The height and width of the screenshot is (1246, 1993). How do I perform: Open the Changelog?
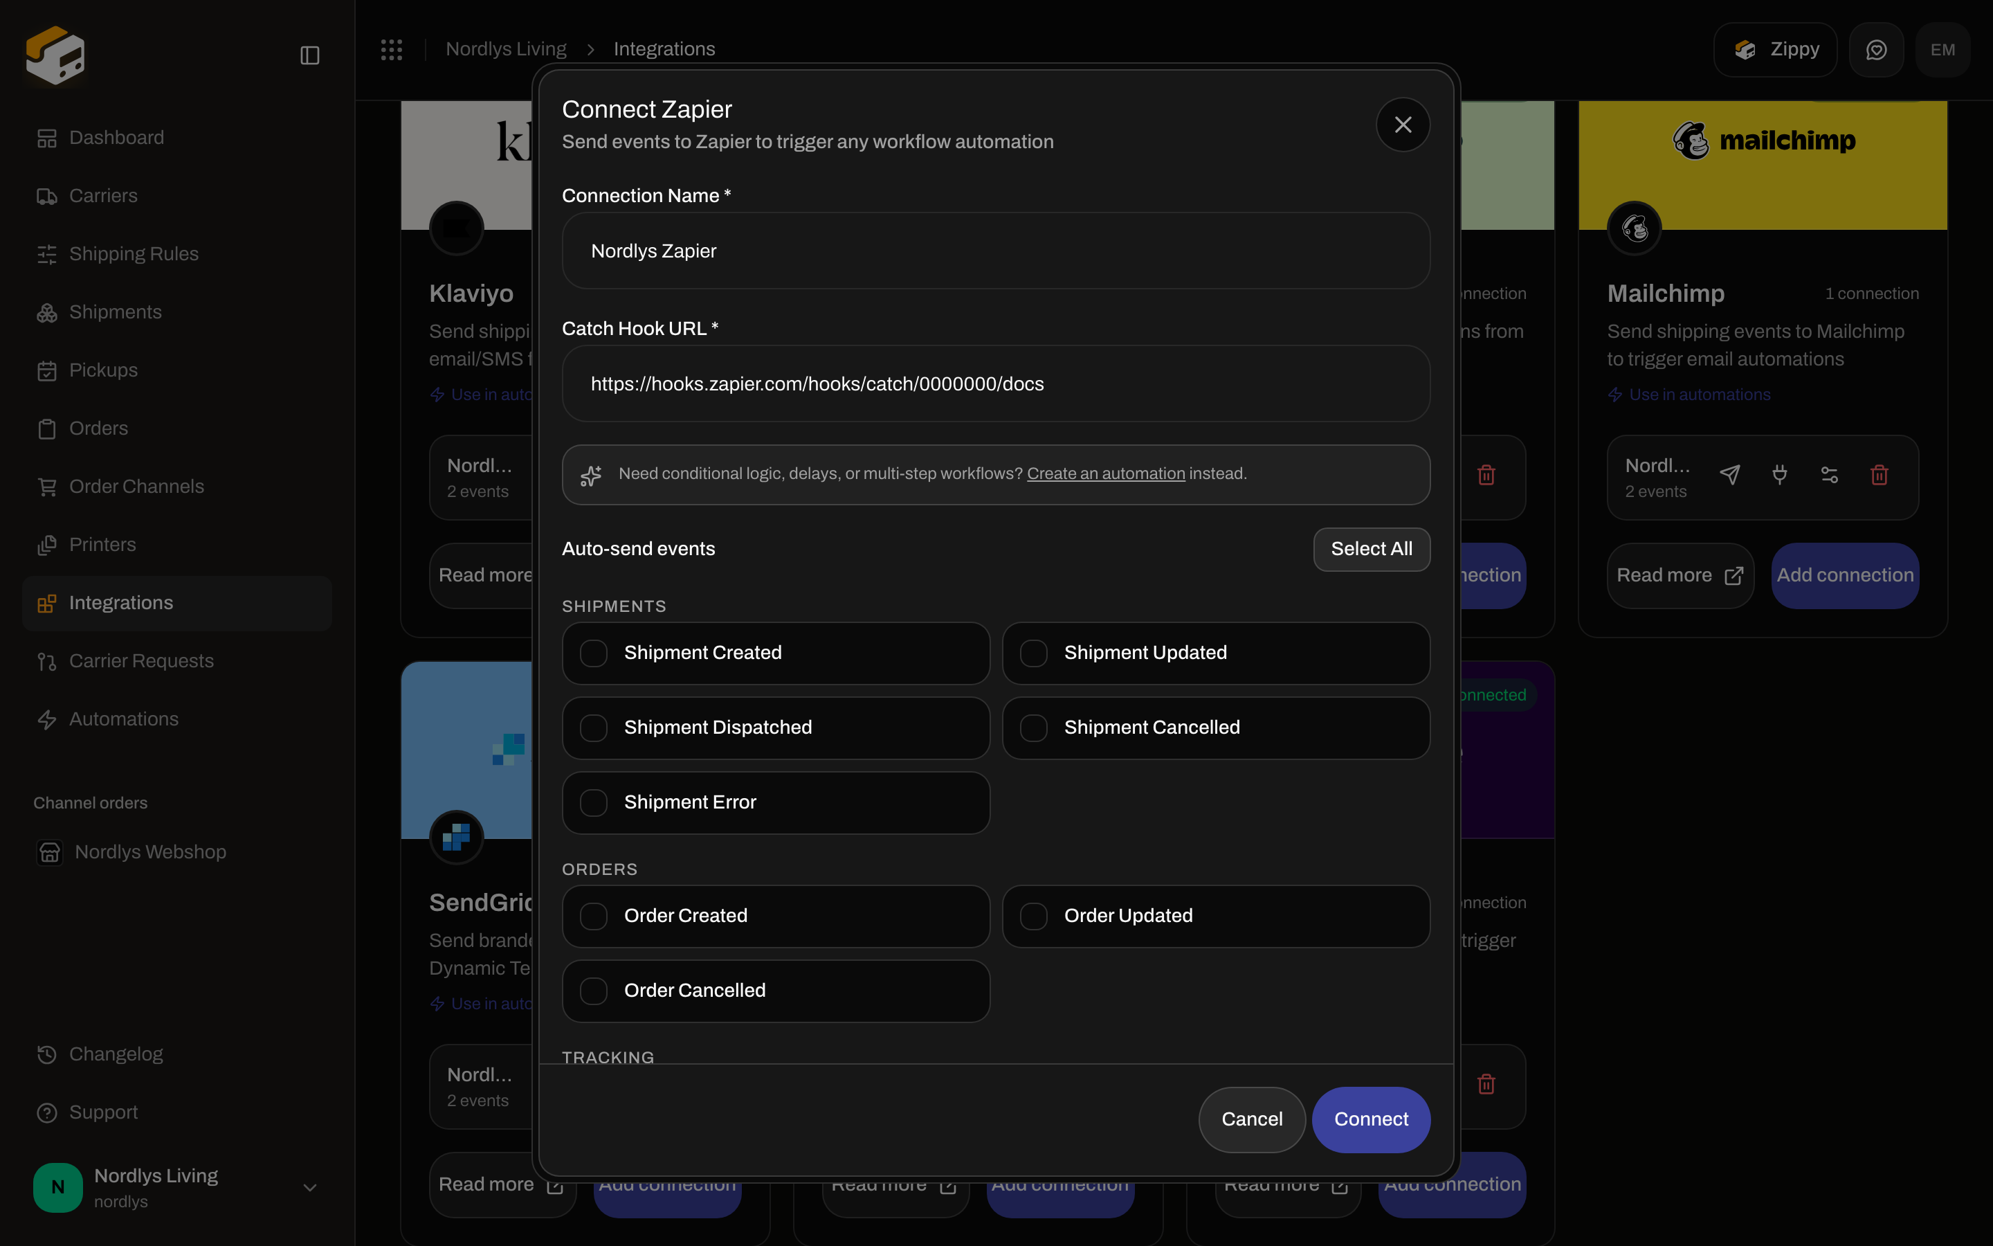(177, 1054)
